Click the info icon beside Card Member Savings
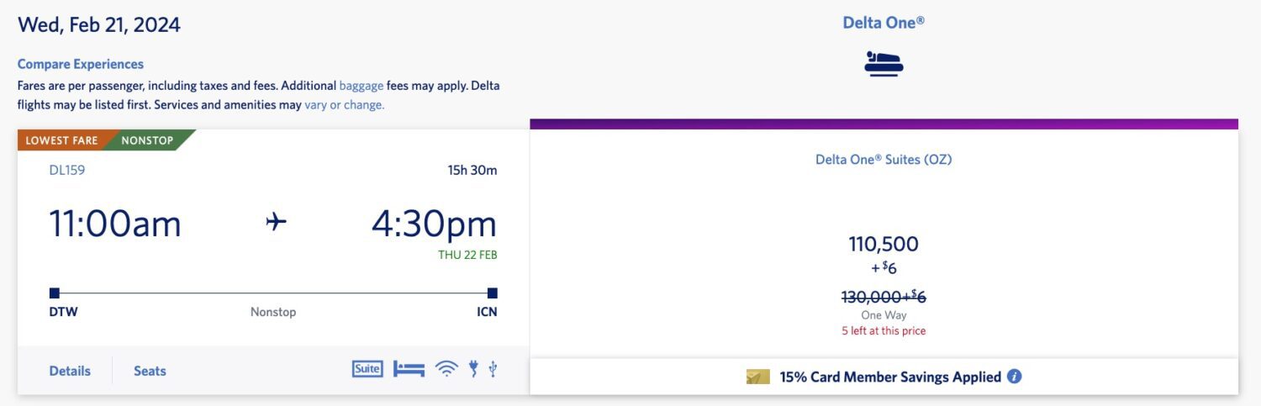This screenshot has width=1261, height=406. coord(1014,377)
